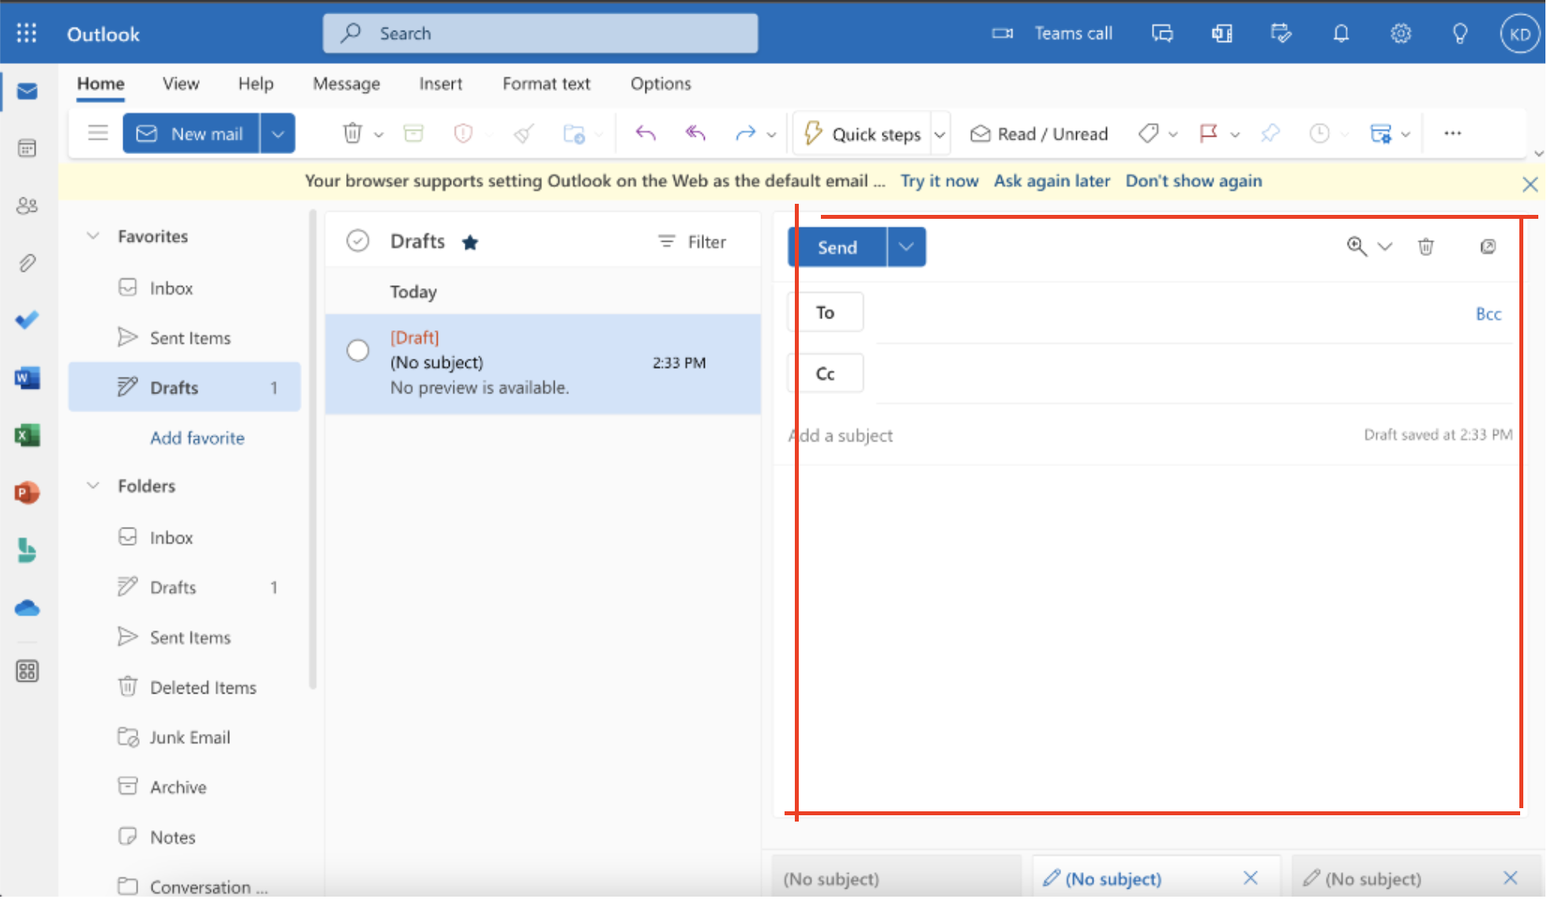Image resolution: width=1547 pixels, height=899 pixels.
Task: Click the Send button
Action: point(837,246)
